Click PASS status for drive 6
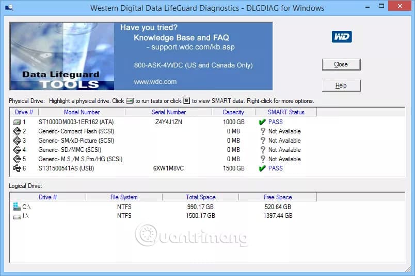415x276 pixels. [x=276, y=168]
